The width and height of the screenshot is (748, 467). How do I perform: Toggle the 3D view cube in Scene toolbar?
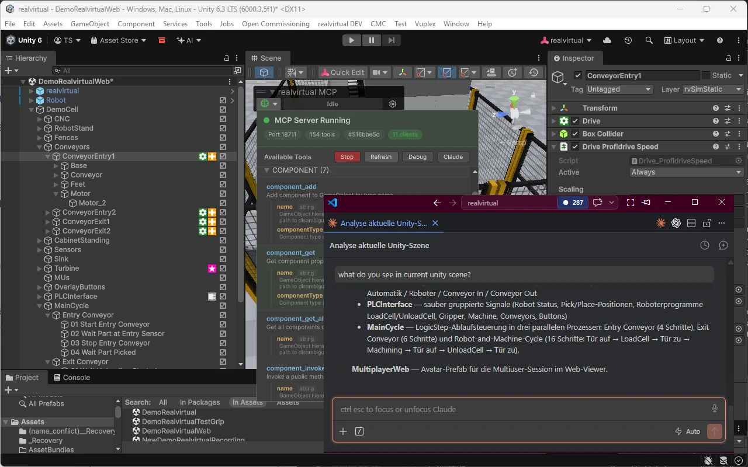(x=264, y=72)
